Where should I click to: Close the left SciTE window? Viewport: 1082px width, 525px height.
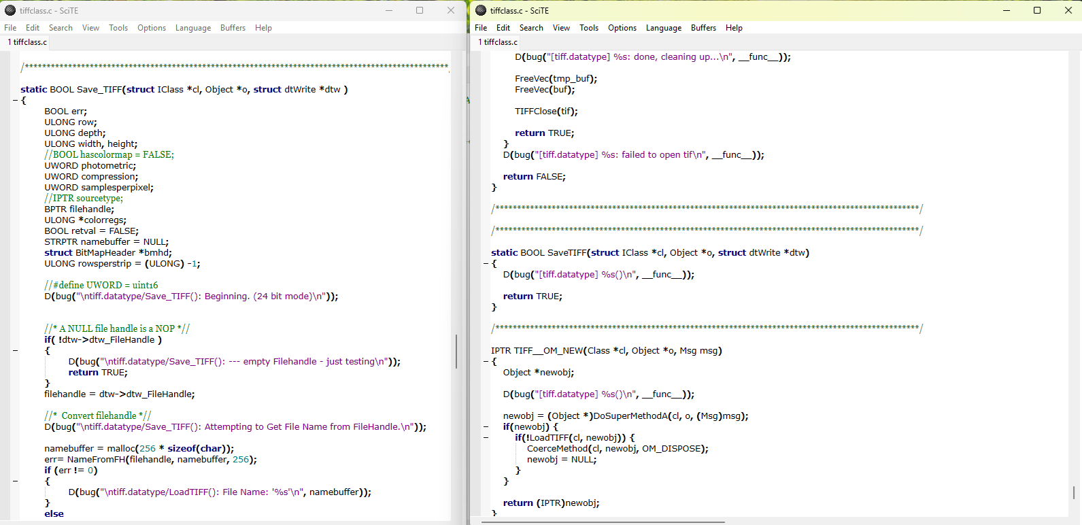point(450,10)
